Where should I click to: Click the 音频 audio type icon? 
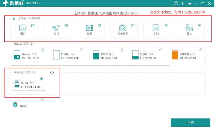tap(56, 28)
